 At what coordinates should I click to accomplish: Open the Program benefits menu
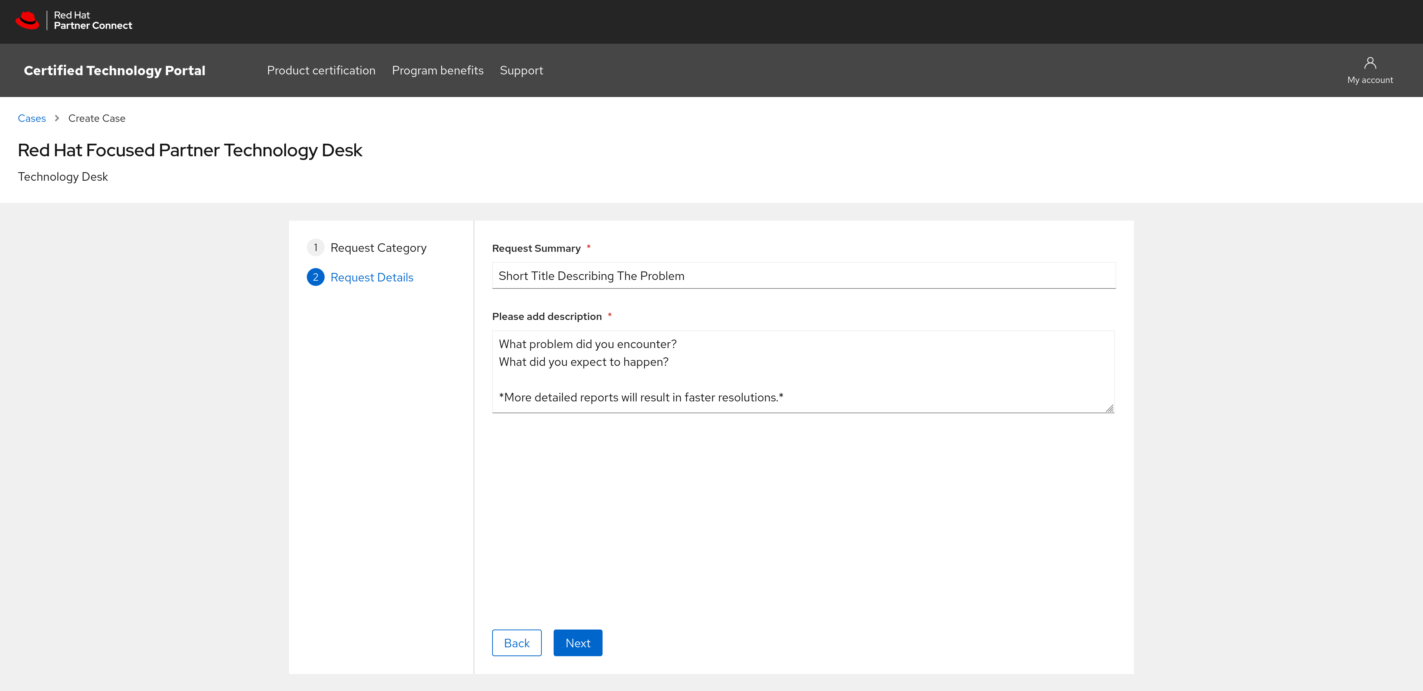tap(438, 70)
